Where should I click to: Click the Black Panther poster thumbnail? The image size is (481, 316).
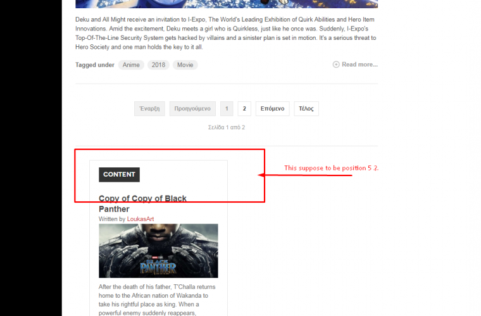pos(158,251)
